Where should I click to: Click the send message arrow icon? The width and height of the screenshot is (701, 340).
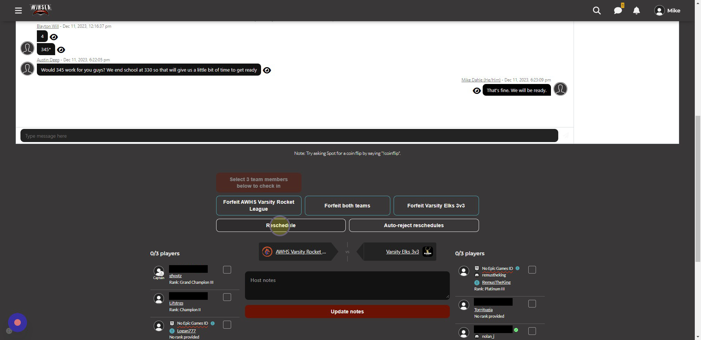pos(566,135)
